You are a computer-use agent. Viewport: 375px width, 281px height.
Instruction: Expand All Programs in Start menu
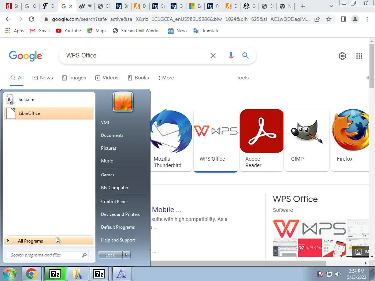pos(49,241)
